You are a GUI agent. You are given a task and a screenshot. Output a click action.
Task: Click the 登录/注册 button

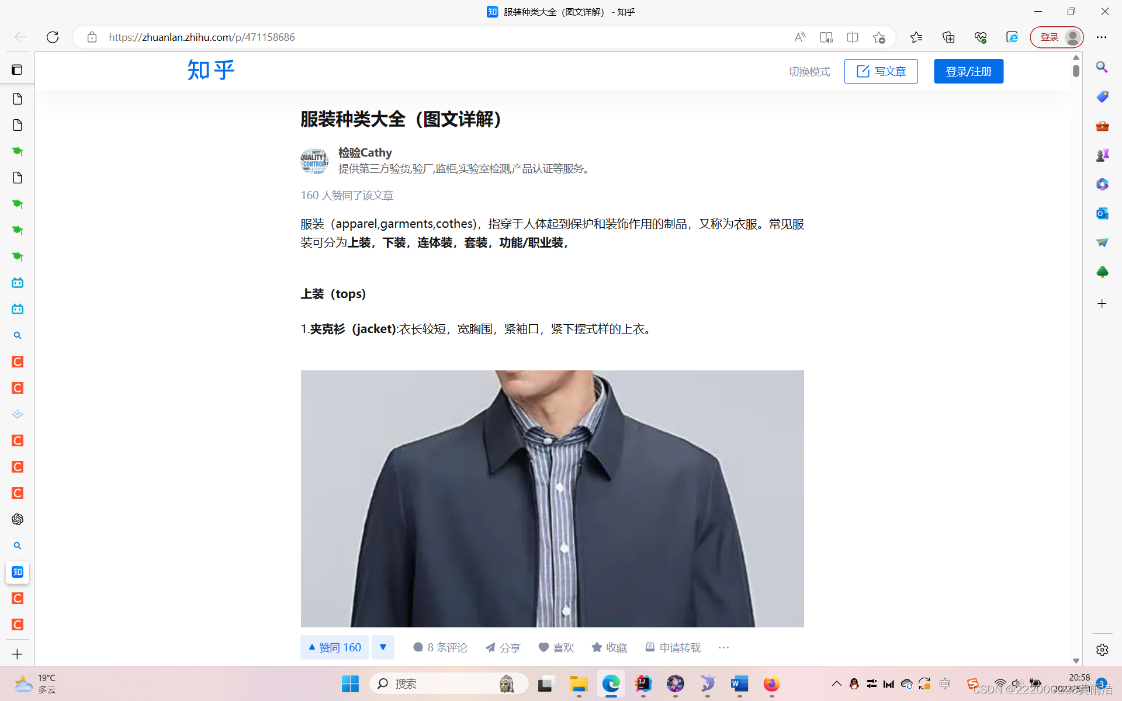click(968, 71)
